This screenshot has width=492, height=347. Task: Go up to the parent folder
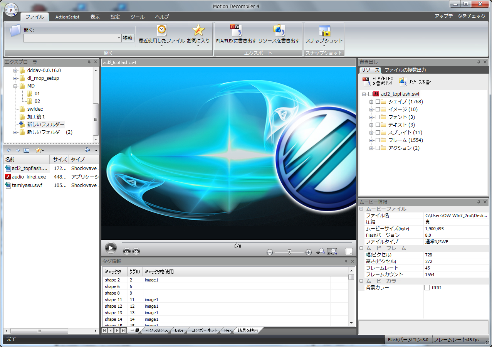coord(26,150)
